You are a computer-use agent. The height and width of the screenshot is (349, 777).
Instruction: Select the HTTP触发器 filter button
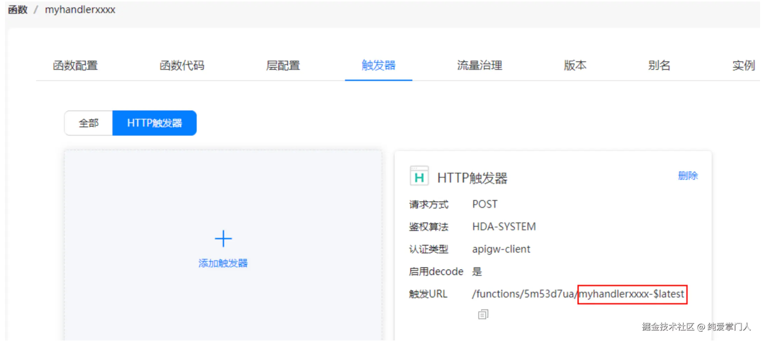tap(154, 123)
